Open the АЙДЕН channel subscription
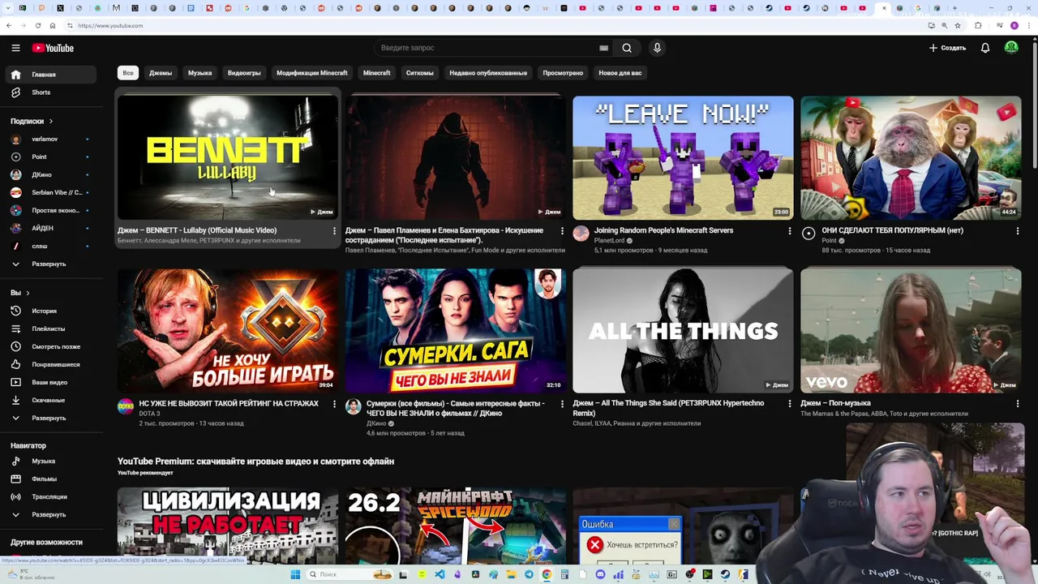Screen dimensions: 1038x584 click(x=51, y=228)
